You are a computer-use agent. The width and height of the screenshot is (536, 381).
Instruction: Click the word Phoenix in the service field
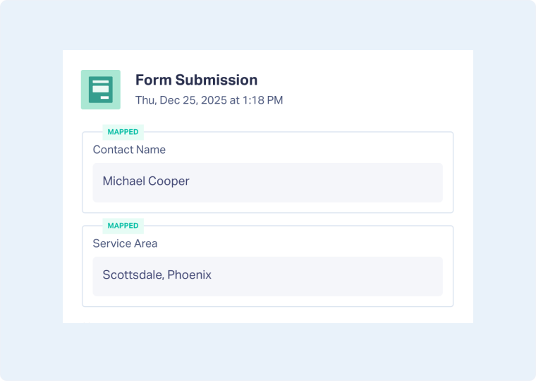coord(189,275)
